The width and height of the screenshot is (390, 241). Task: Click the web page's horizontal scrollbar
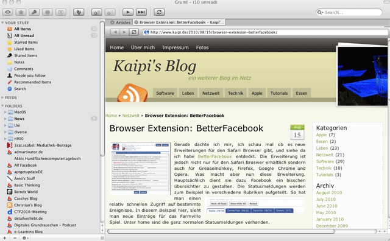click(x=221, y=231)
